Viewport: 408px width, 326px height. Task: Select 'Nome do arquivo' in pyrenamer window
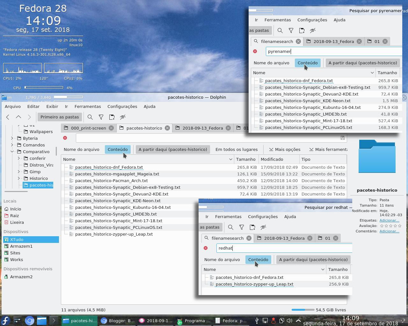coord(272,63)
